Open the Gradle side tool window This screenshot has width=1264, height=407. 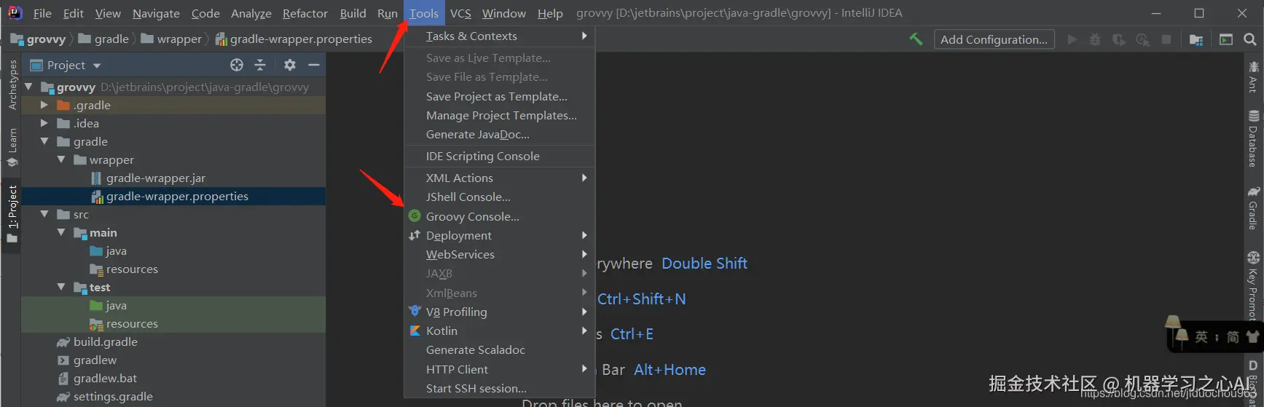(x=1253, y=208)
